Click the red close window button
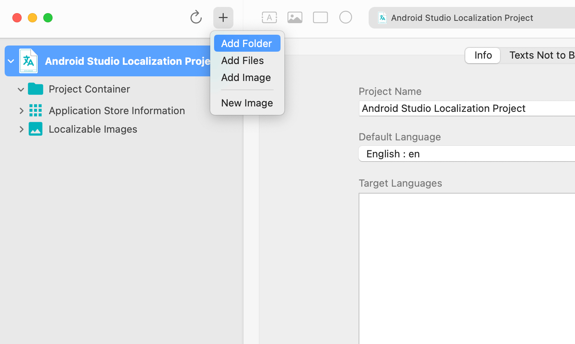The height and width of the screenshot is (344, 575). pyautogui.click(x=17, y=18)
